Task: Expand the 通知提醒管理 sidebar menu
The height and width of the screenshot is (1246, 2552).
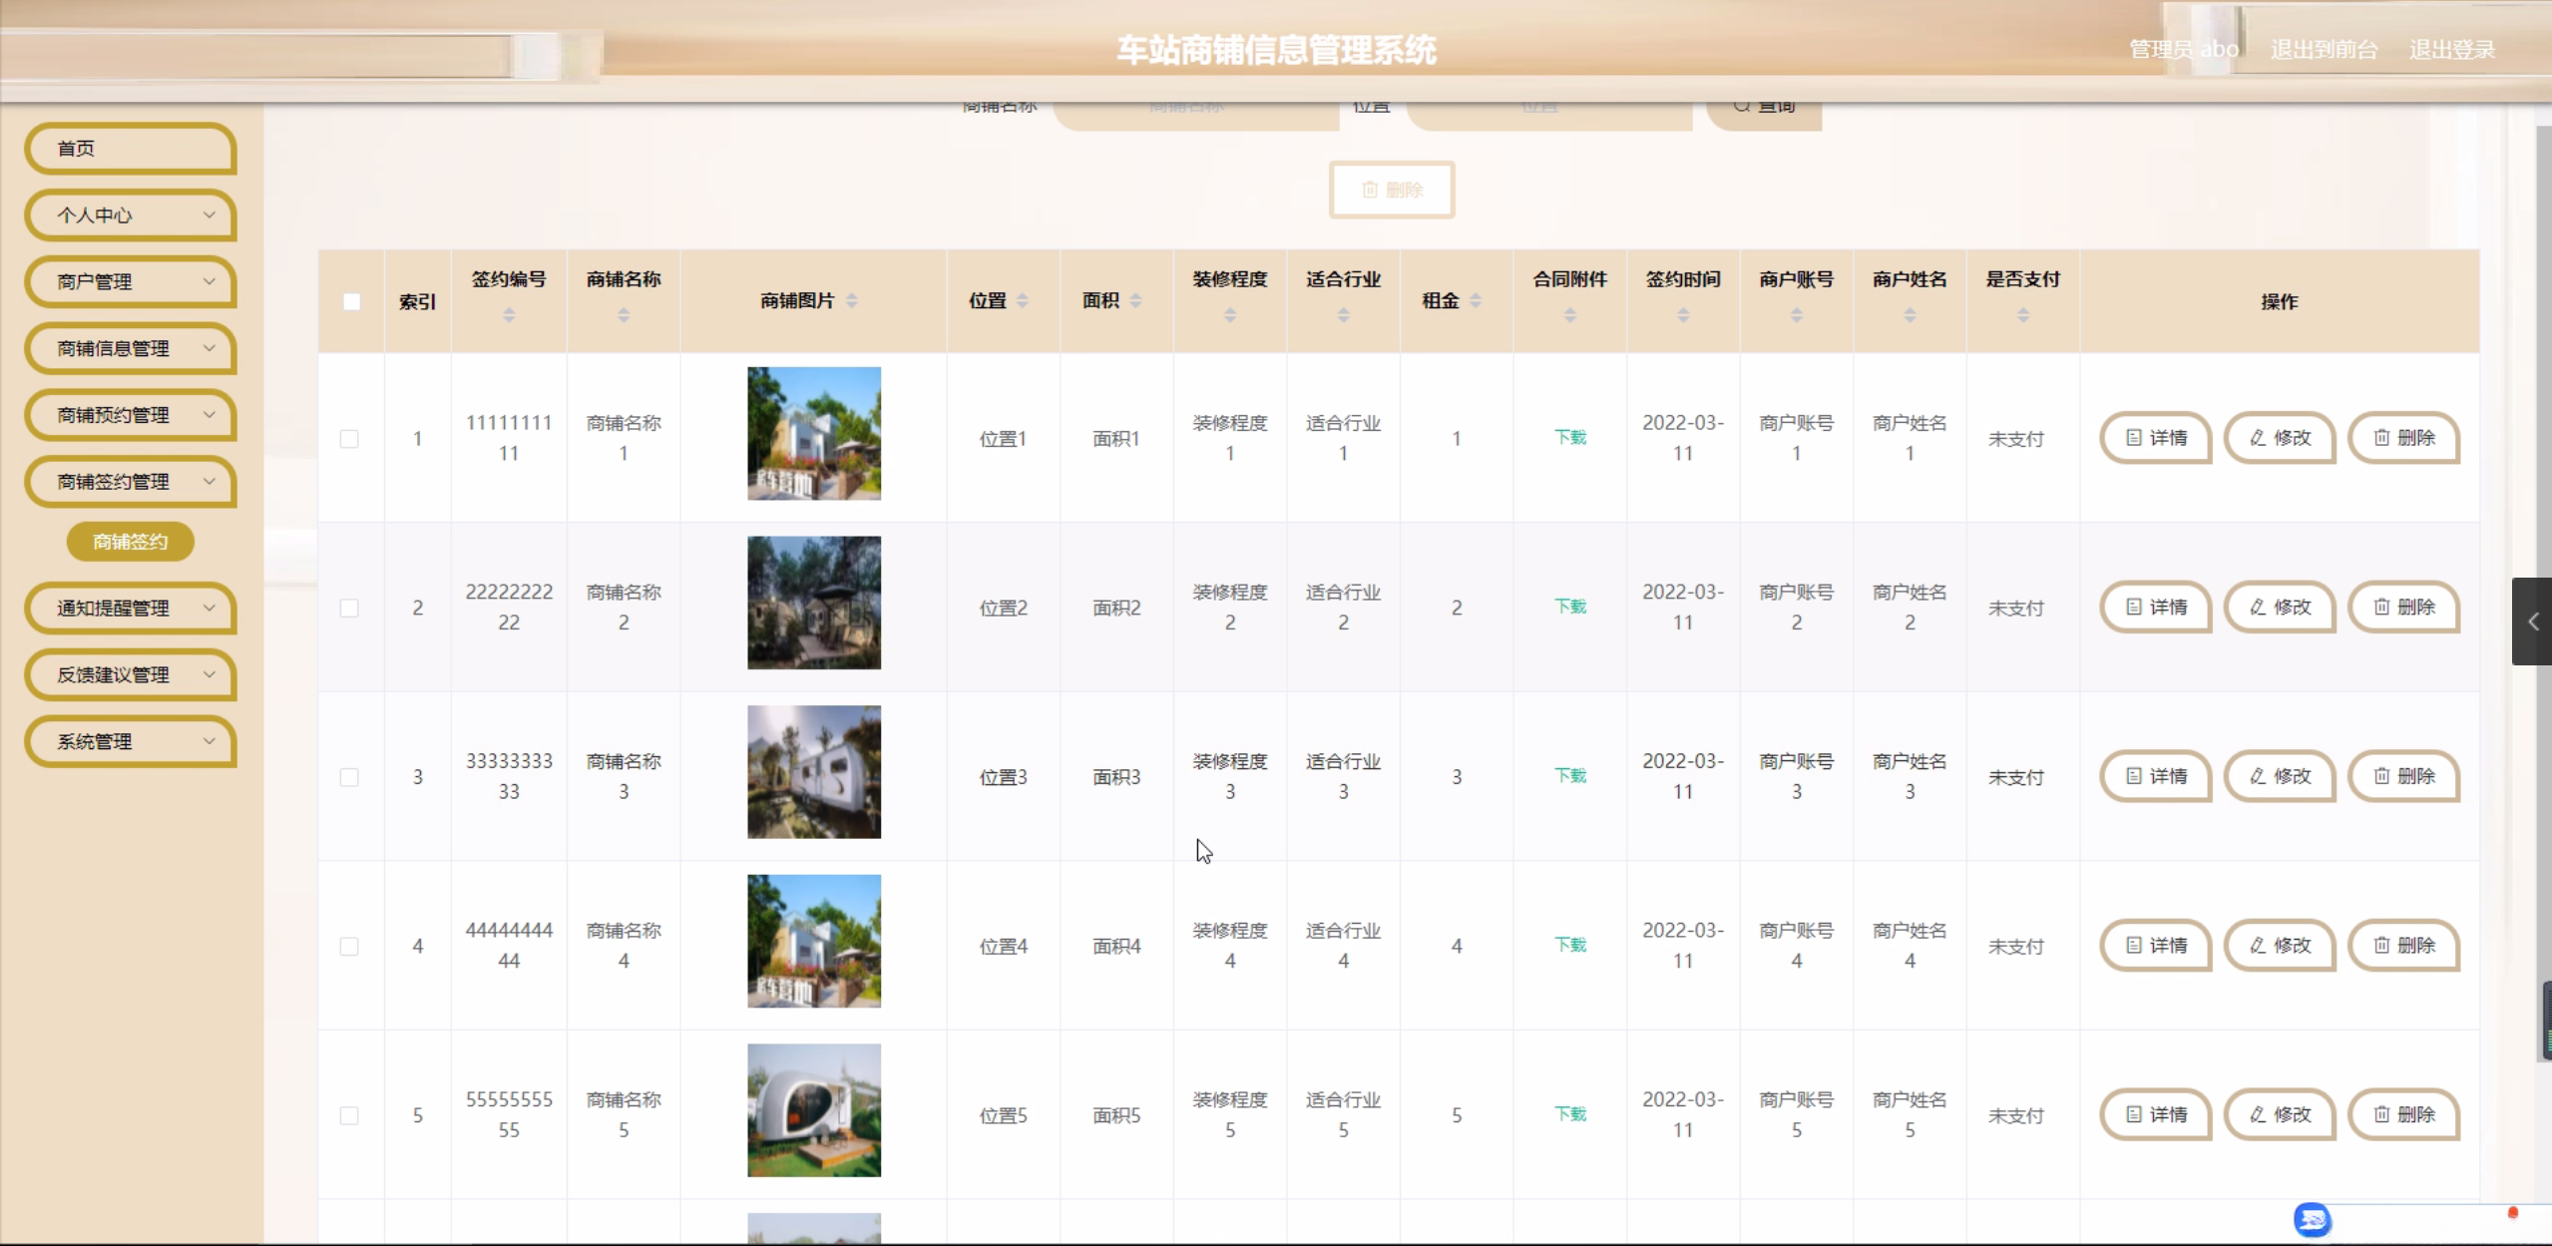Action: [131, 608]
